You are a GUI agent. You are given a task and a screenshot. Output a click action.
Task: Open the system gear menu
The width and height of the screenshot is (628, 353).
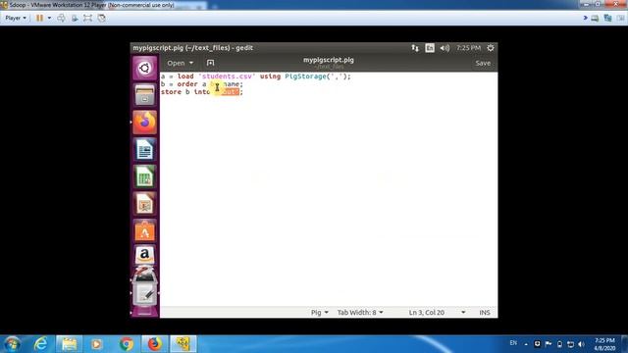click(491, 48)
